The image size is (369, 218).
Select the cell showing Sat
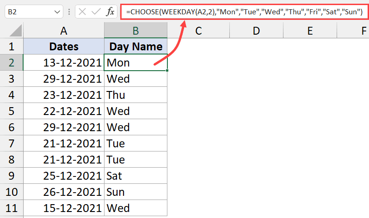135,176
